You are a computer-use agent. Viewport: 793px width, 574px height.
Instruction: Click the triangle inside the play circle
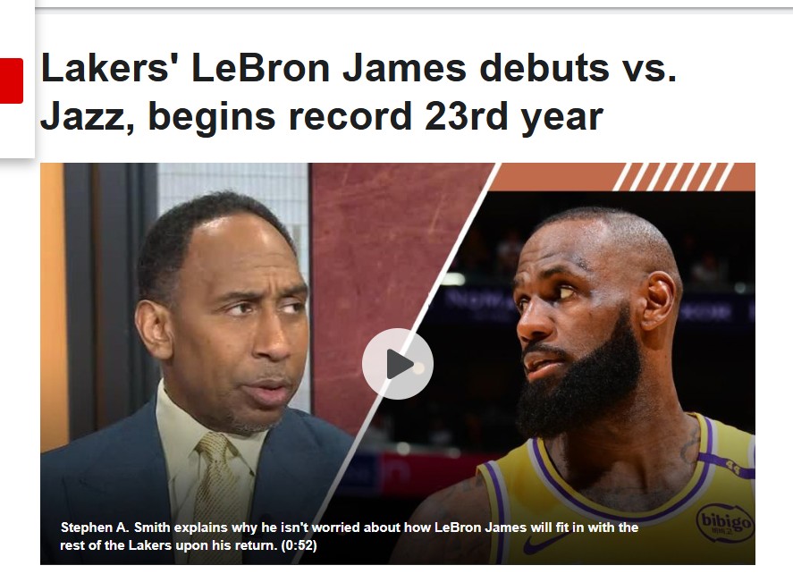[x=400, y=364]
